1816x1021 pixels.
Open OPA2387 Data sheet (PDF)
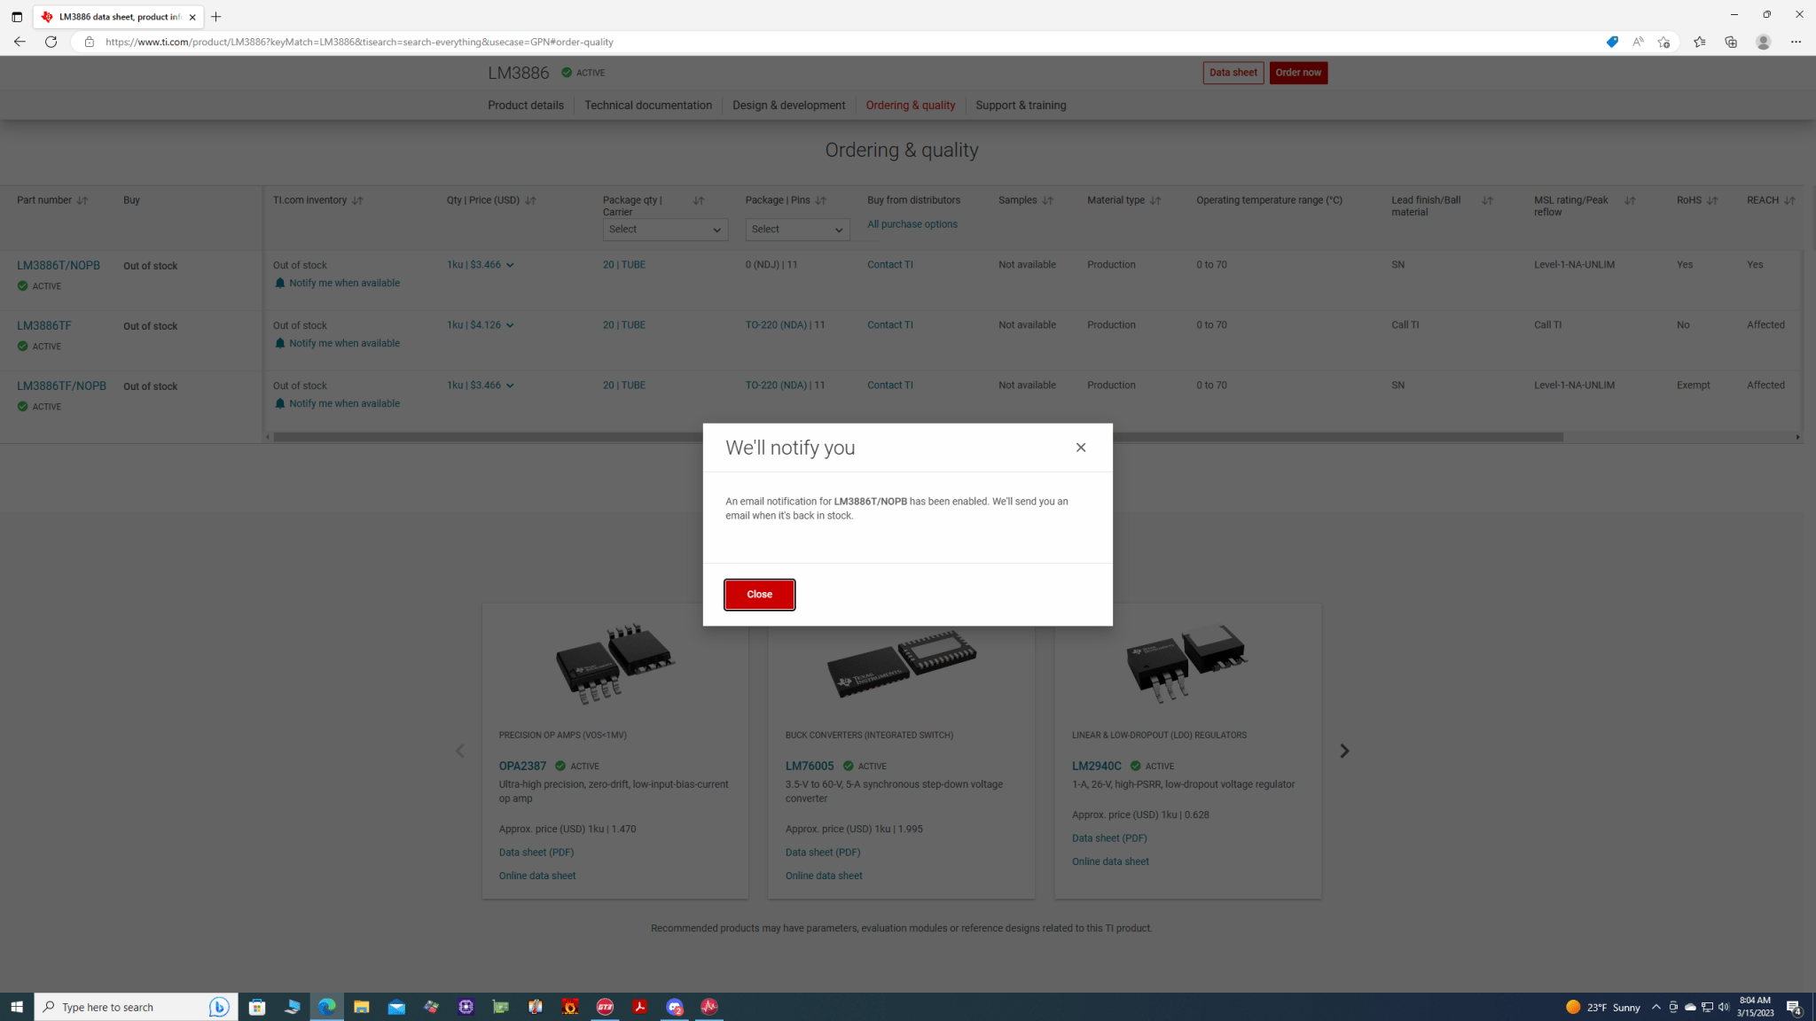pos(536,853)
